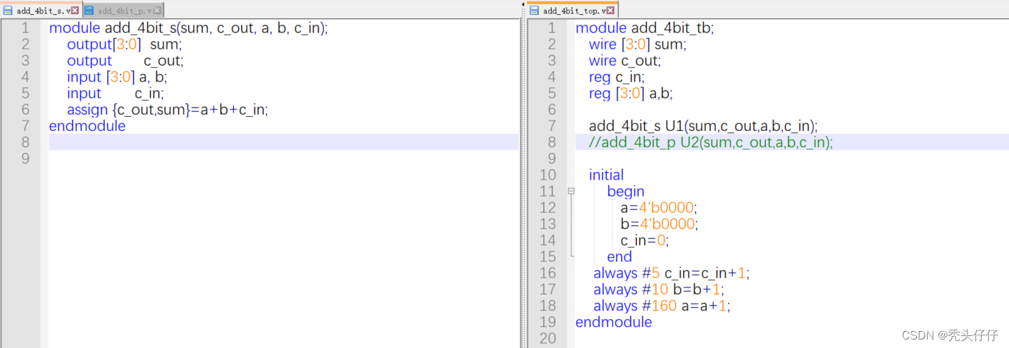
Task: Click the 'end' keyword on line 15
Action: coord(619,256)
